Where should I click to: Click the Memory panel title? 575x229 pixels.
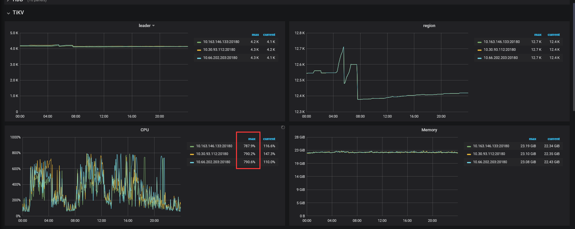tap(429, 130)
